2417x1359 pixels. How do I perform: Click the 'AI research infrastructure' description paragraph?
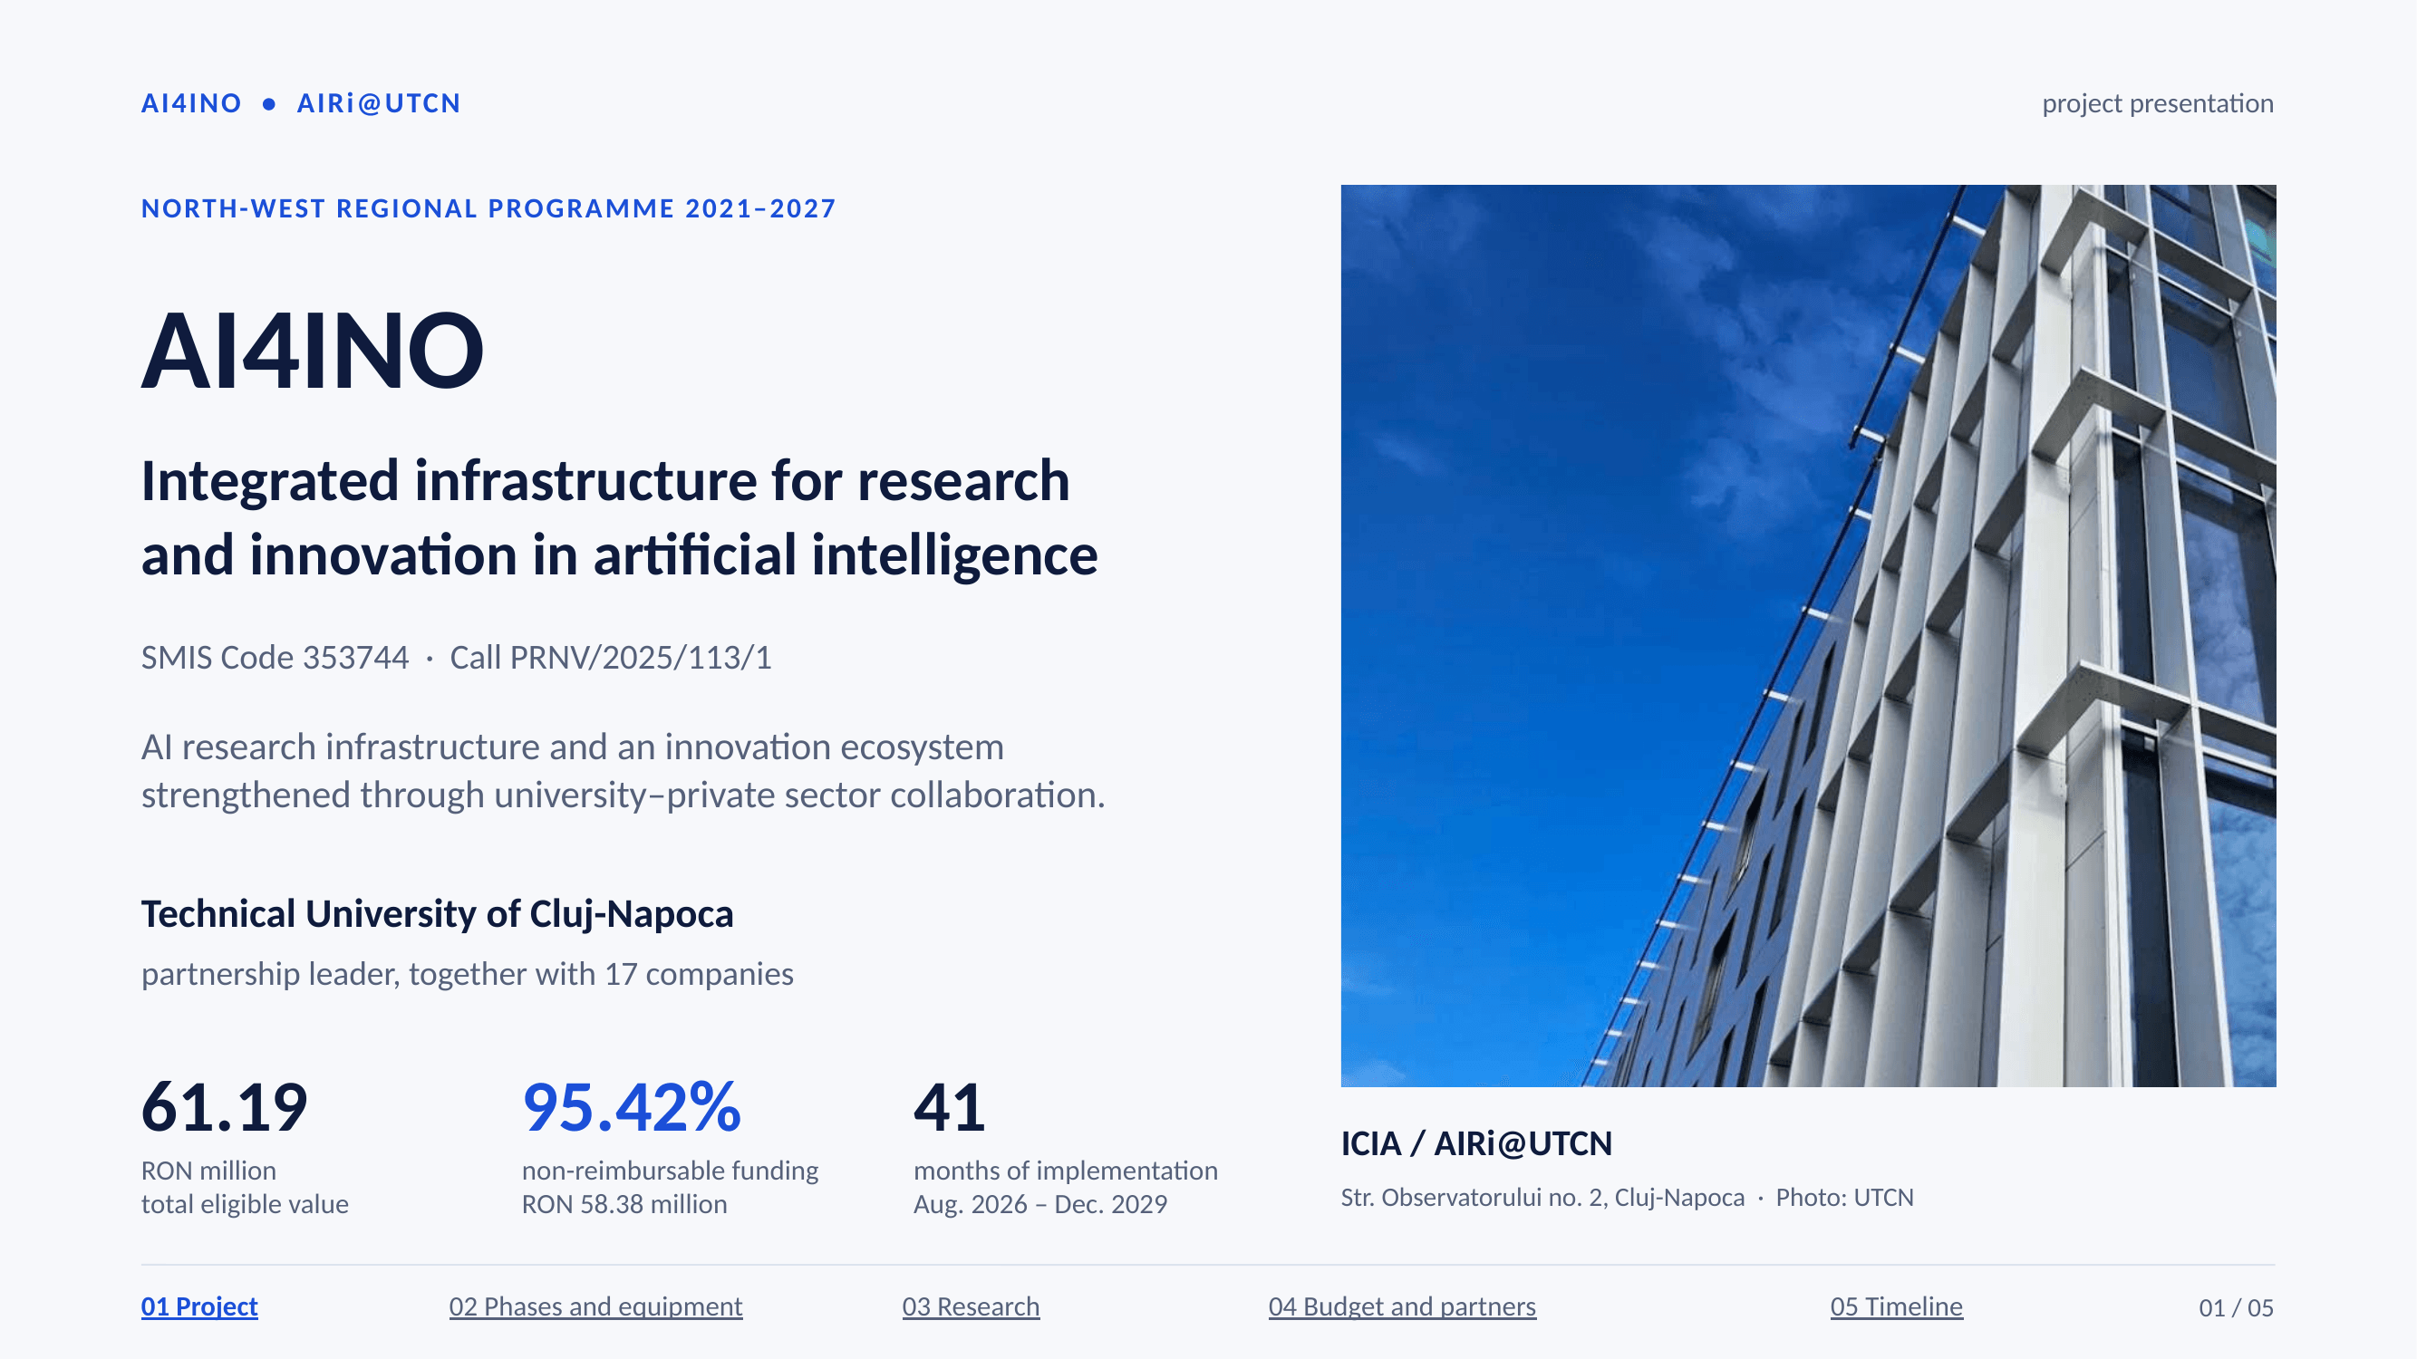tap(623, 771)
